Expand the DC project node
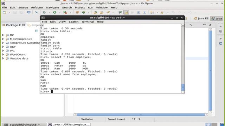 coord(3,35)
